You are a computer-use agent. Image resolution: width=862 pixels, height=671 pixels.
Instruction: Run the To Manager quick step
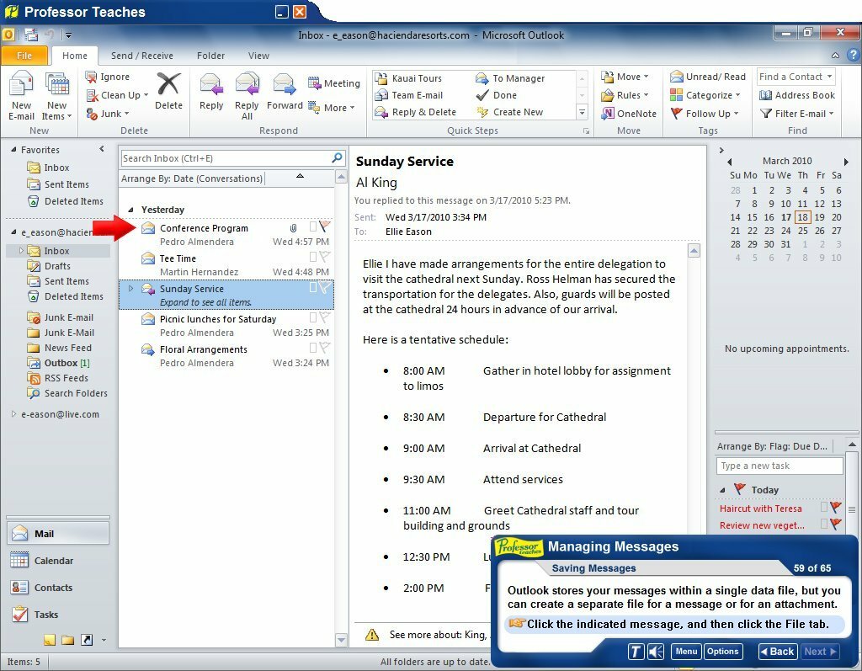(511, 78)
